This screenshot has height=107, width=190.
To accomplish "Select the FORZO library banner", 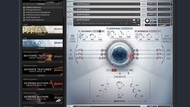I will coord(42,29).
